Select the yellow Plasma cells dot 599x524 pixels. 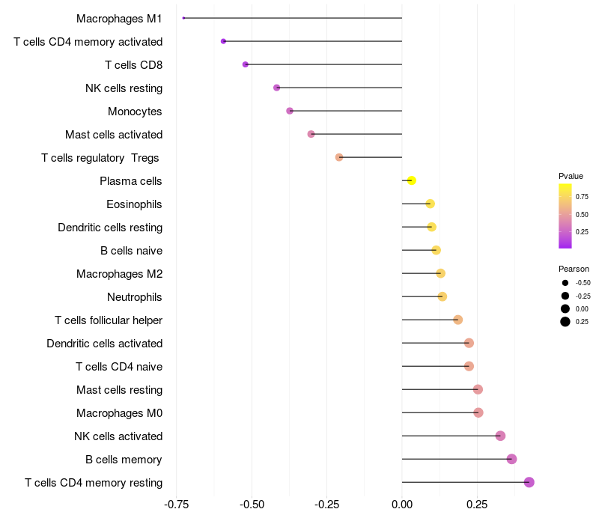coord(411,180)
